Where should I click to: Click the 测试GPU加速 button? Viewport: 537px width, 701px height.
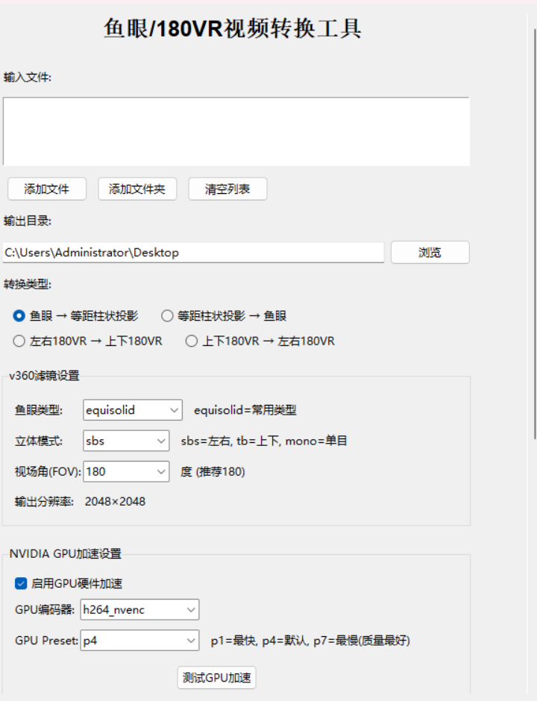[x=217, y=678]
